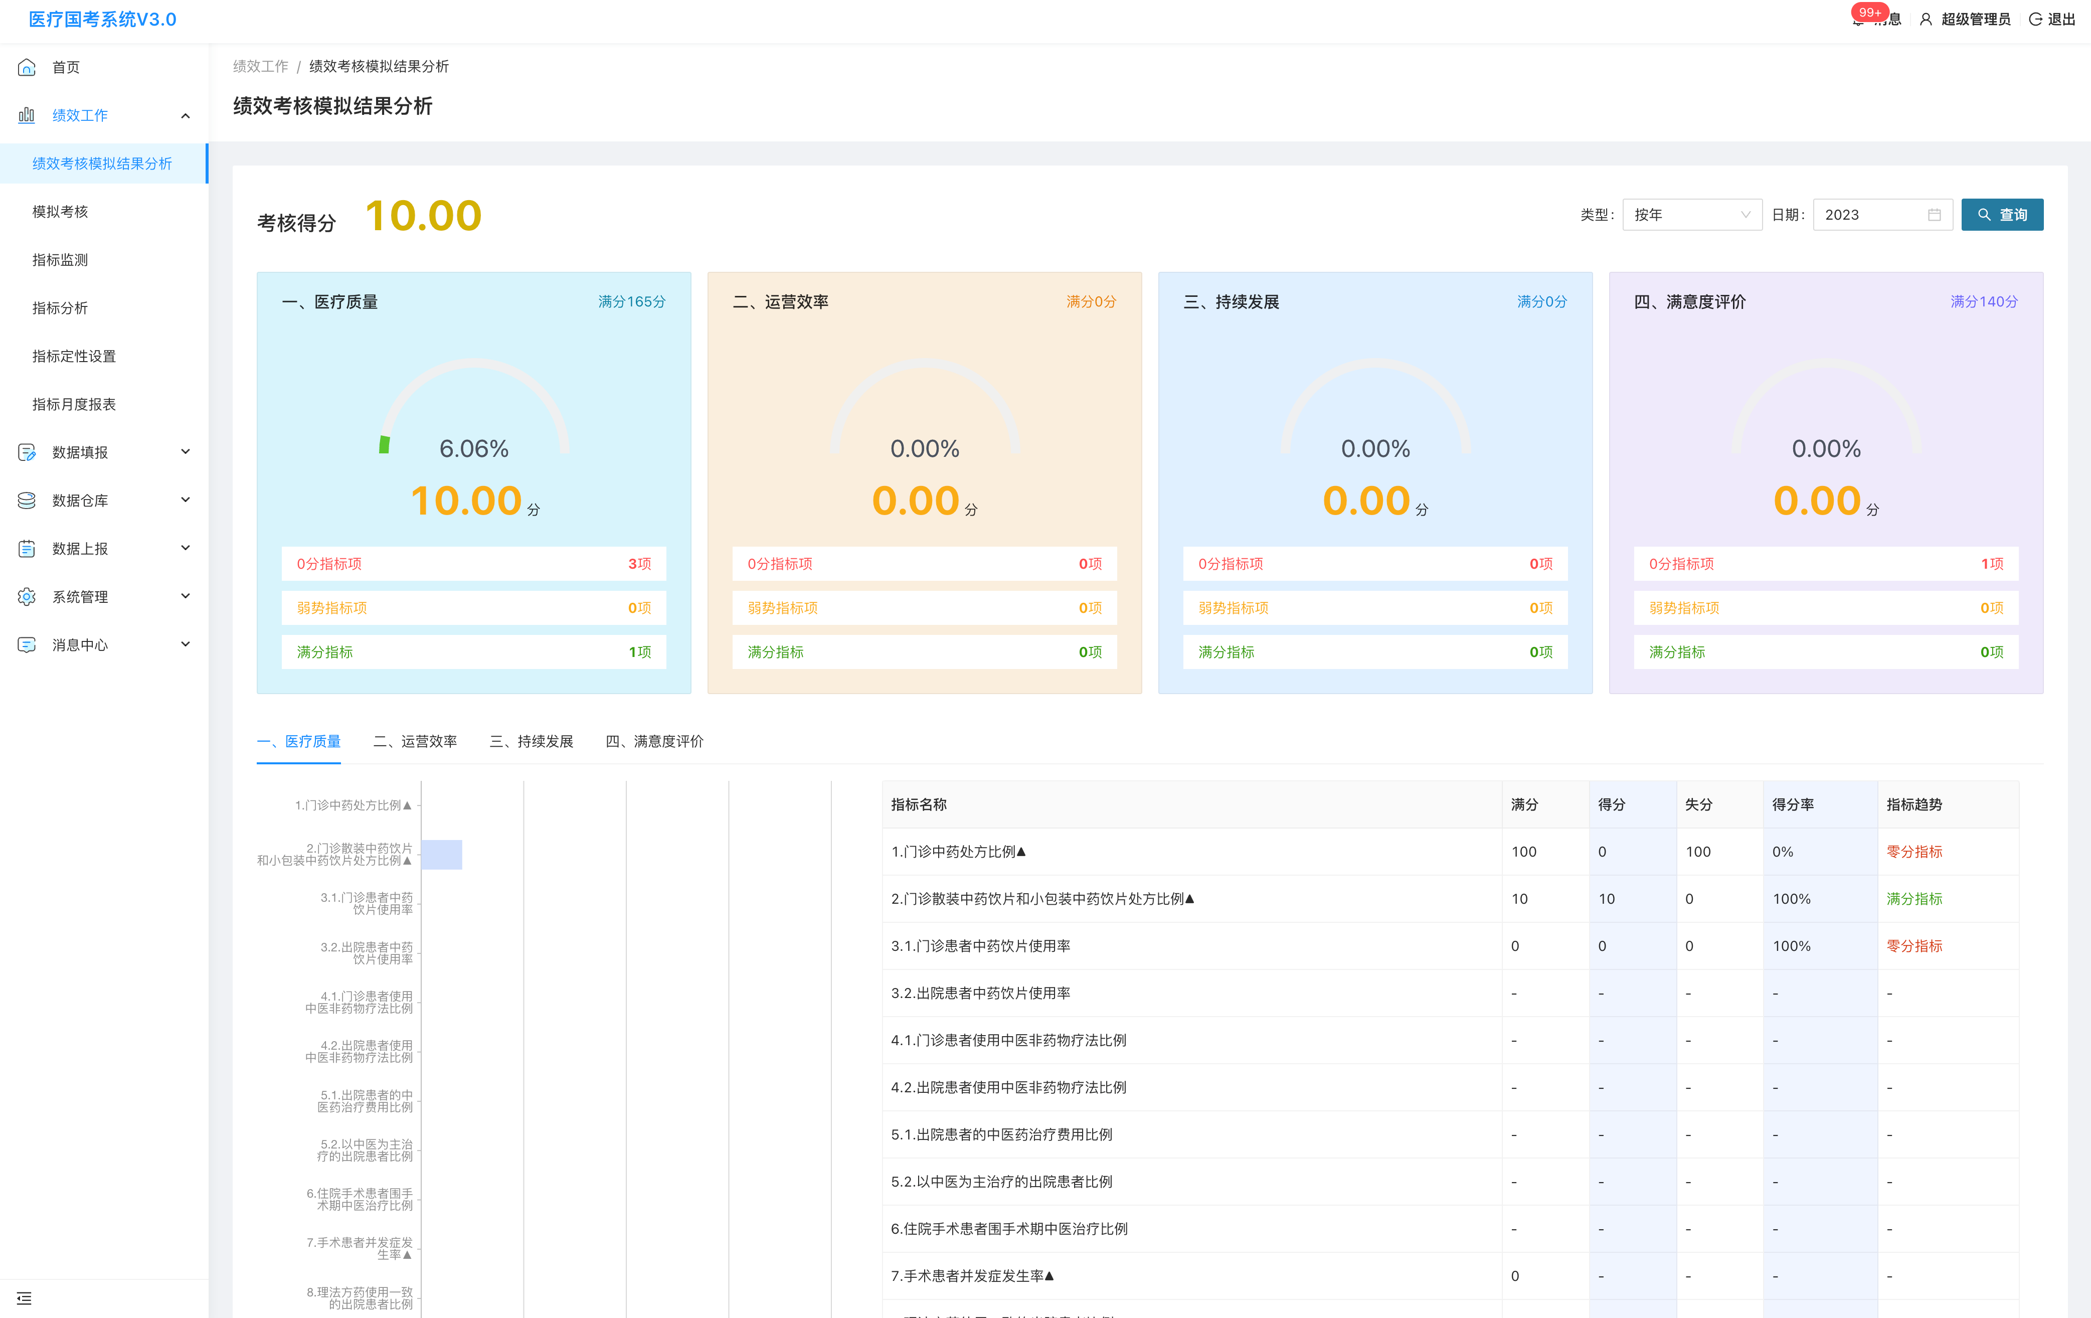Click the 系统管理 gear icon
The height and width of the screenshot is (1318, 2091).
coord(27,596)
